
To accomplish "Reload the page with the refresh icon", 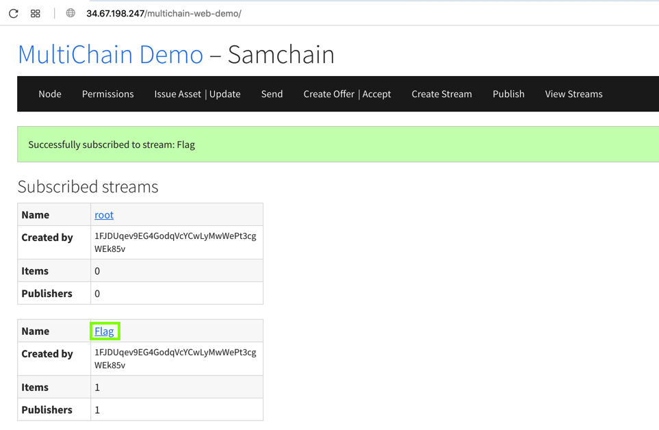I will (14, 14).
